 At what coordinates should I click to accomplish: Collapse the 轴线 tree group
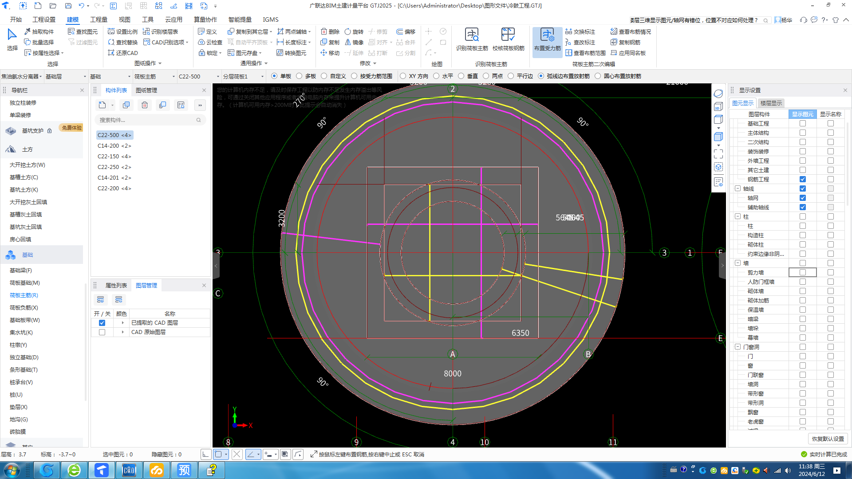(x=738, y=188)
